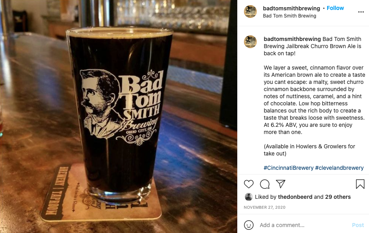Image resolution: width=369 pixels, height=233 pixels.
Task: Click the beer glass photo
Action: click(119, 116)
